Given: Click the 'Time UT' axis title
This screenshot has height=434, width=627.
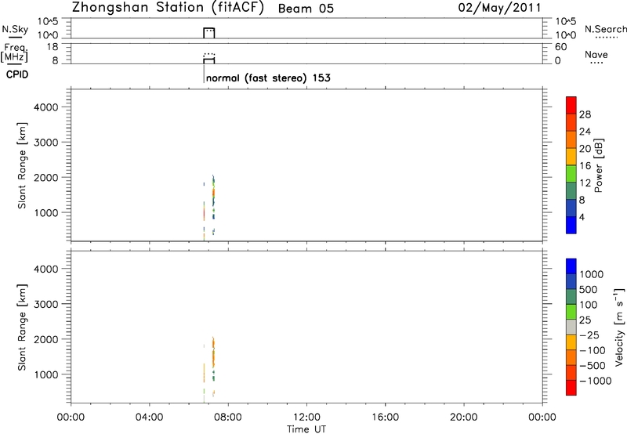Looking at the screenshot, I should [306, 429].
